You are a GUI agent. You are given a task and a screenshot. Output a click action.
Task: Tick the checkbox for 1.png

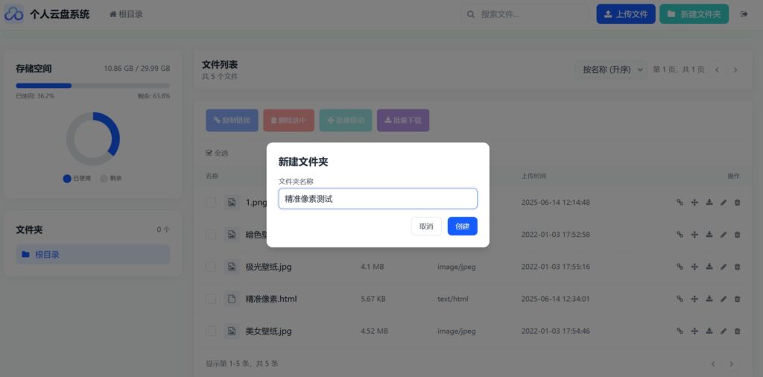point(211,203)
